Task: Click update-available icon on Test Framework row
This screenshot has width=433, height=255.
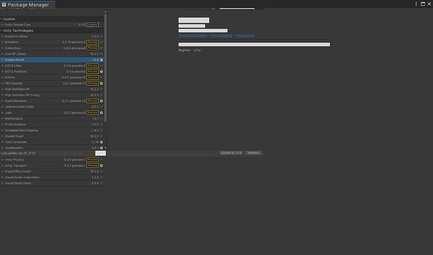Action: (x=101, y=142)
